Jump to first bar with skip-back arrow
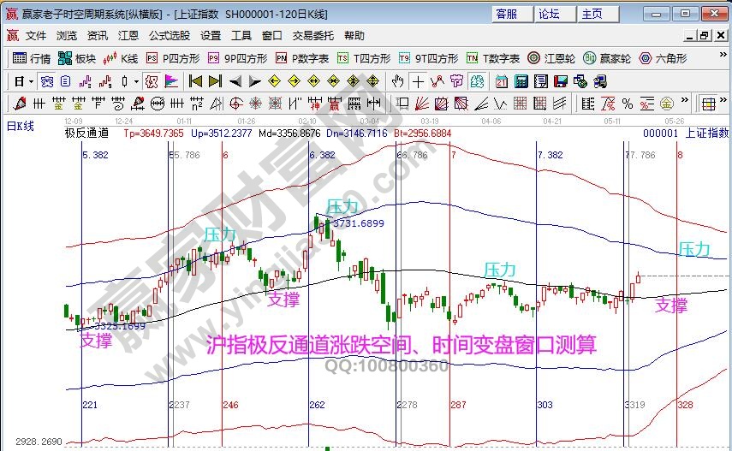This screenshot has height=451, width=732. (x=195, y=81)
